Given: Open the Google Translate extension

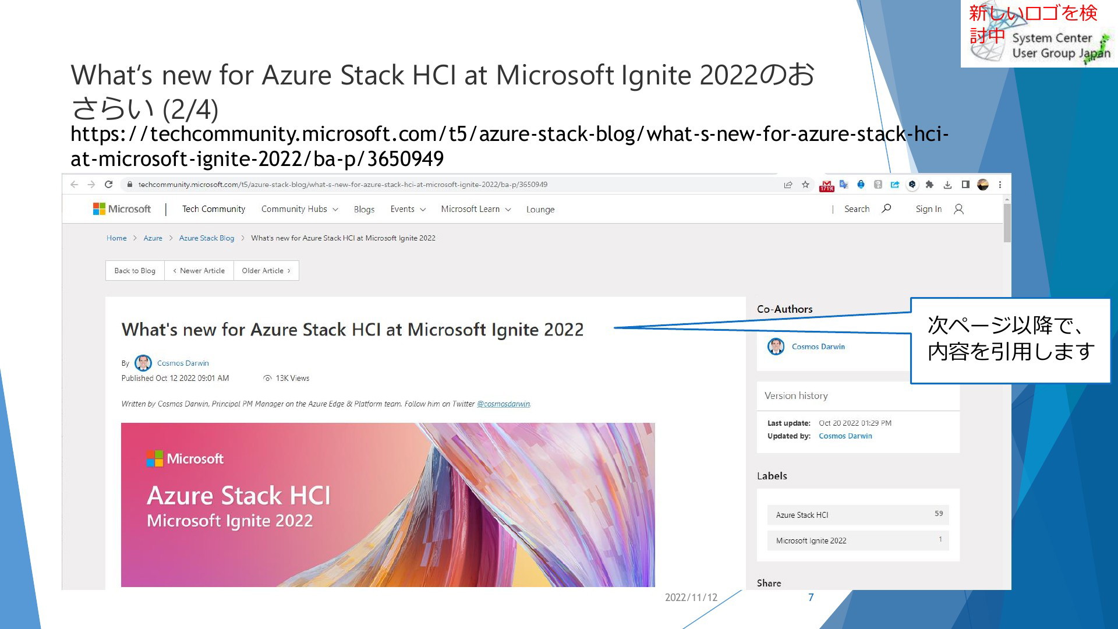Looking at the screenshot, I should pyautogui.click(x=844, y=185).
